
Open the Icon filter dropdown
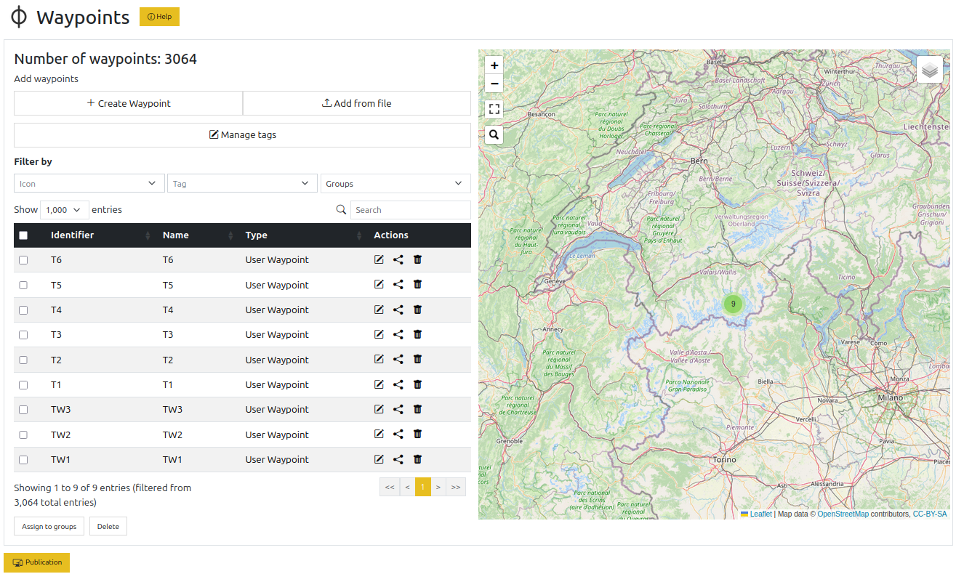[89, 184]
